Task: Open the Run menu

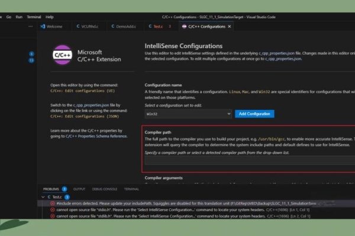Action: click(19, 17)
